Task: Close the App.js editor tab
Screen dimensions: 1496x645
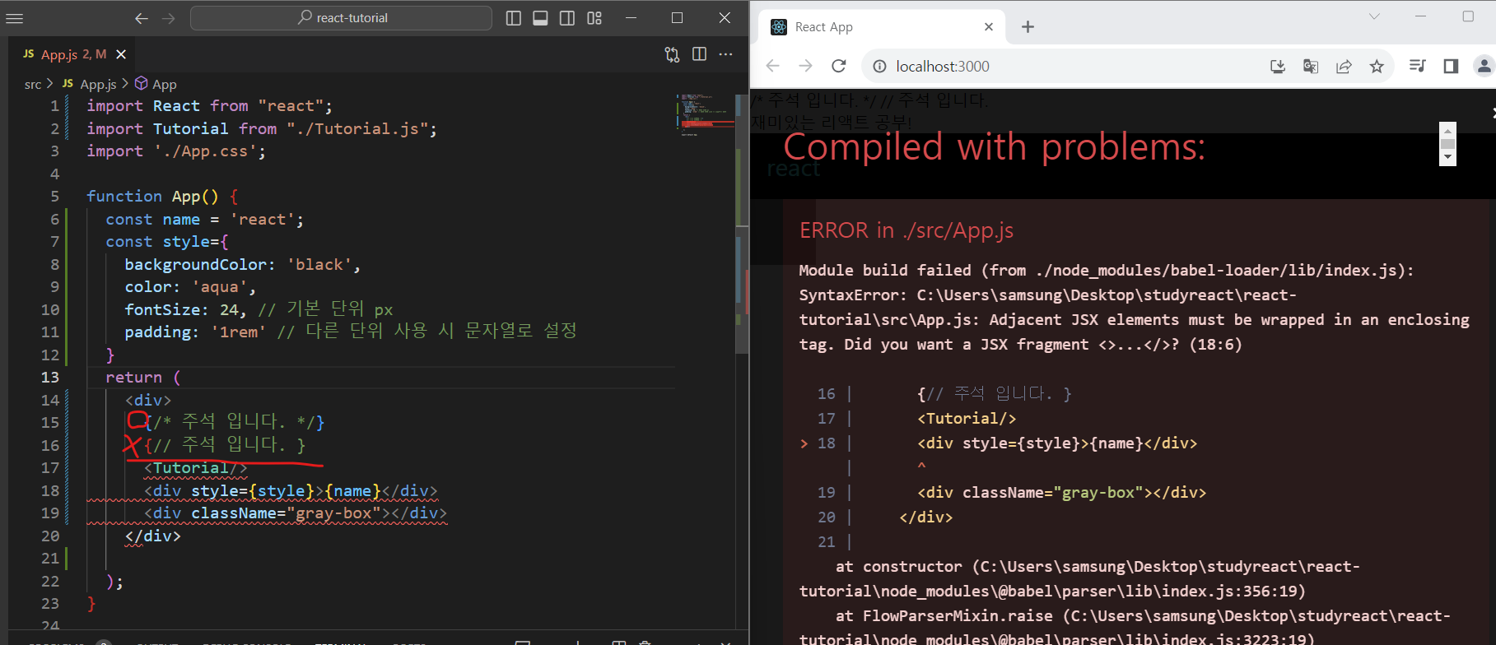Action: coord(121,54)
